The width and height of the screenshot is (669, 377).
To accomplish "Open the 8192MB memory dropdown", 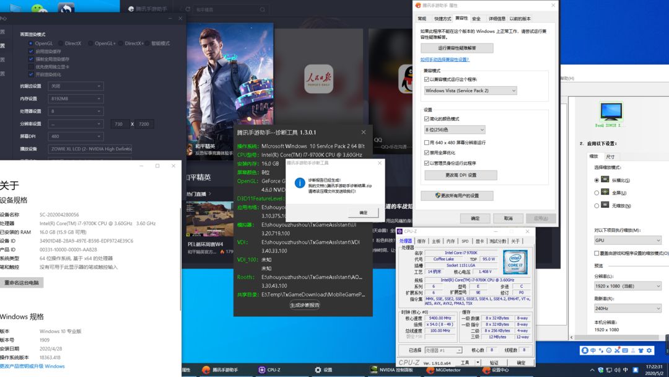I will coord(76,99).
